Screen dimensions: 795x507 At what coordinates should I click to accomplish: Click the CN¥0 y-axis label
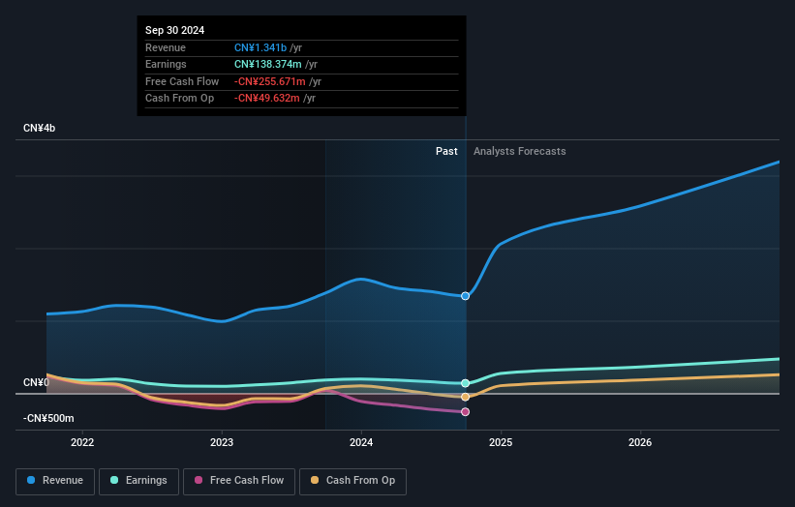[36, 382]
